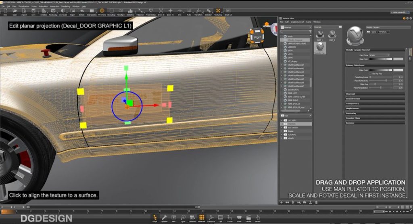413x224 pixels.
Task: Select the MIRROR INDICATORS material
Action: pos(296,44)
